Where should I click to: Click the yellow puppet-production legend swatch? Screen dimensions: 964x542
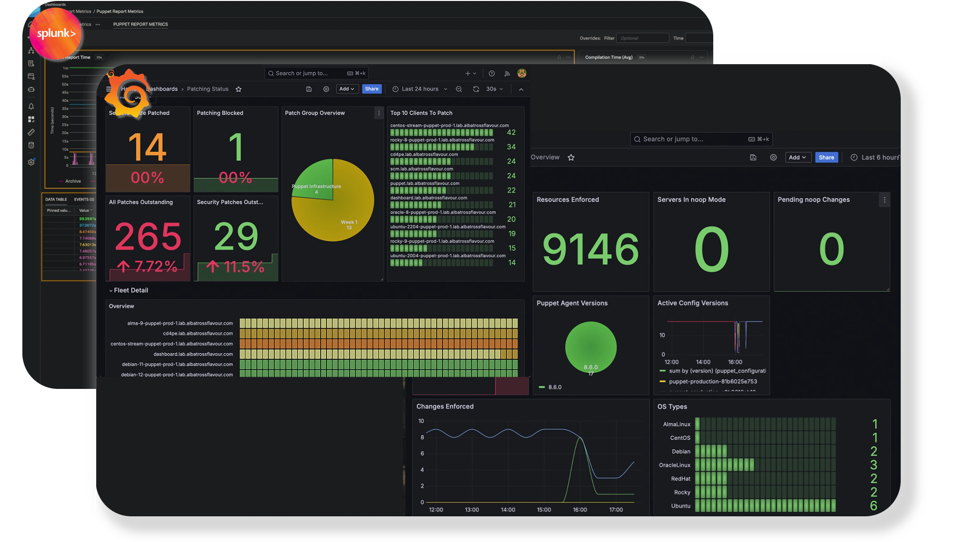click(662, 381)
